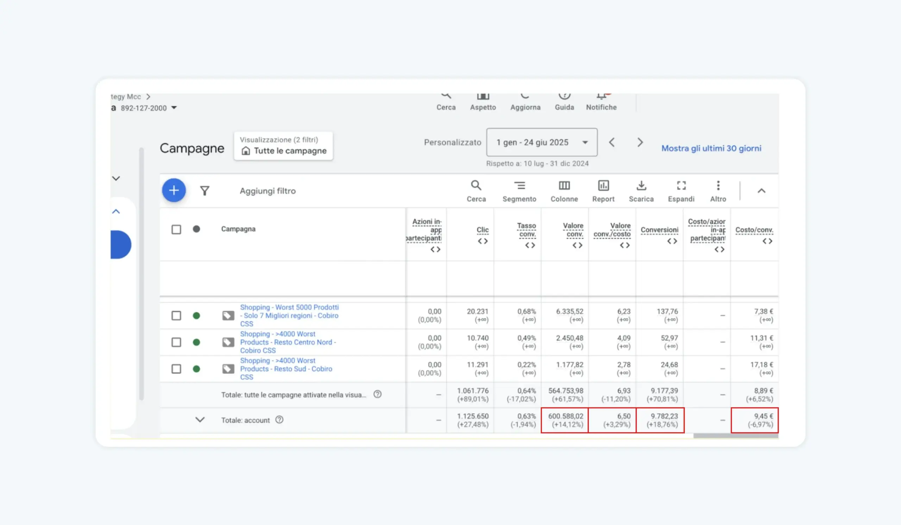Collapse left sidebar blue up chevron
This screenshot has height=525, width=901.
[116, 211]
